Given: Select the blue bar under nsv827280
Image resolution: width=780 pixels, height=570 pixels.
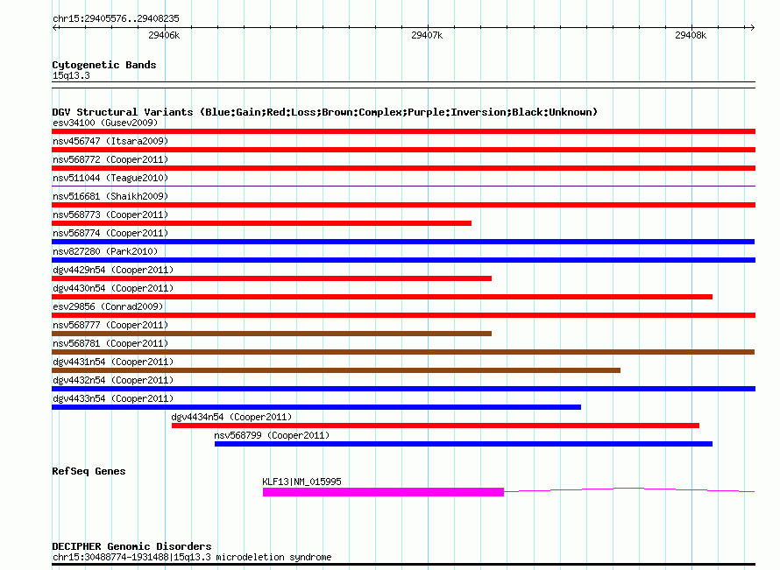Looking at the screenshot, I should click(403, 260).
